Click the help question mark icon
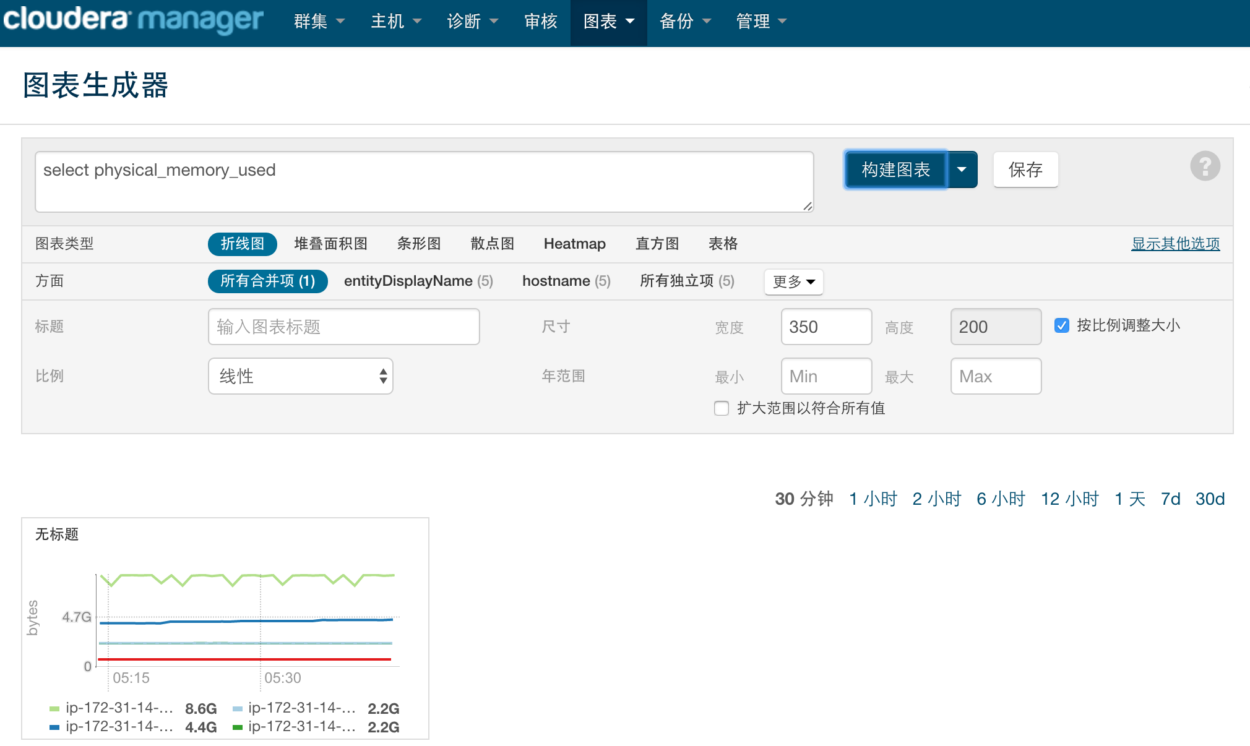Image resolution: width=1250 pixels, height=746 pixels. pyautogui.click(x=1204, y=166)
